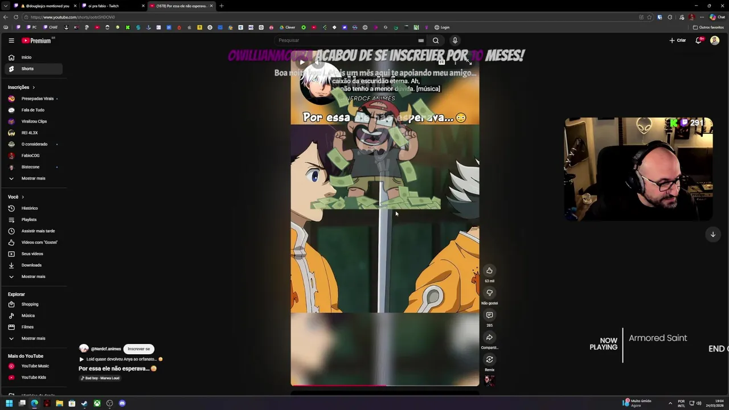Open the Criar create menu
This screenshot has width=729, height=410.
click(678, 40)
